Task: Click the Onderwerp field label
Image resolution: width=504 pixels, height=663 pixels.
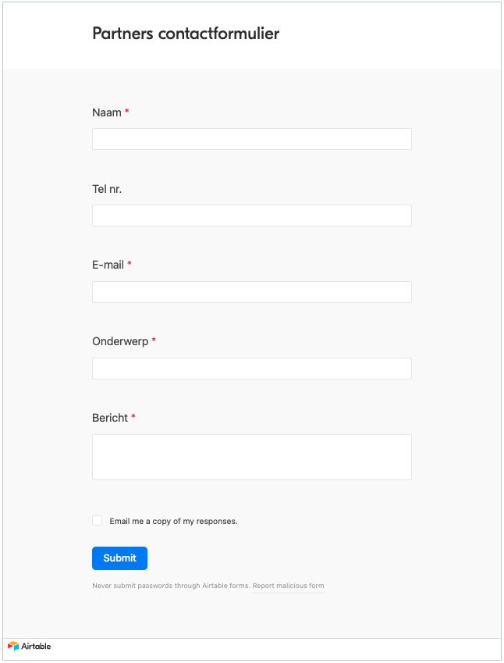Action: 120,341
